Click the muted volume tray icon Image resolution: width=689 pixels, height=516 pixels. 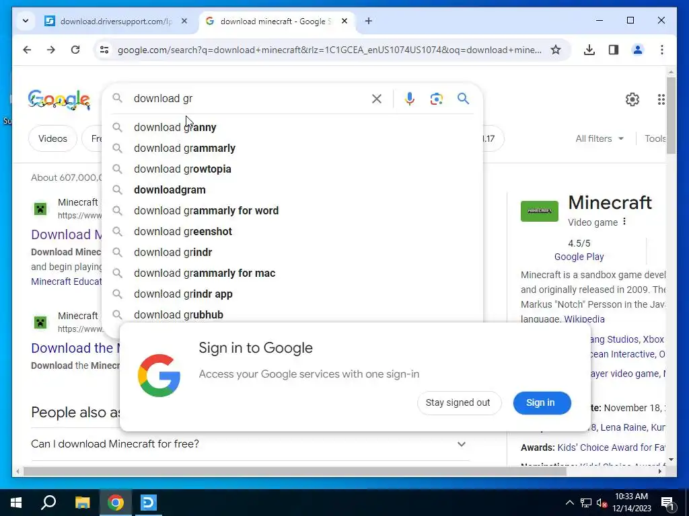click(602, 503)
